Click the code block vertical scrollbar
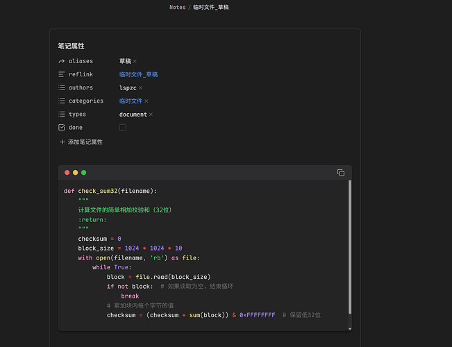The width and height of the screenshot is (452, 347). point(350,247)
